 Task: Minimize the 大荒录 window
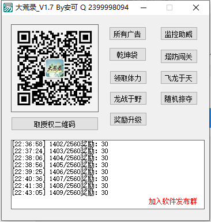tap(144, 8)
